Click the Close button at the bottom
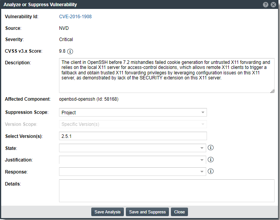Viewport: 280px width, 220px height. pyautogui.click(x=179, y=212)
